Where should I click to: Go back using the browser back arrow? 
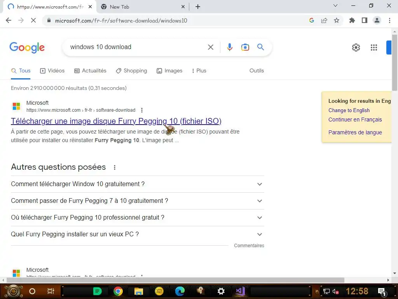9,20
